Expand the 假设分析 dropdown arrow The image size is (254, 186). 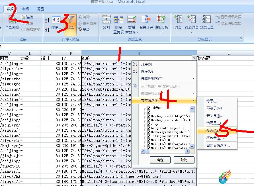point(161,32)
